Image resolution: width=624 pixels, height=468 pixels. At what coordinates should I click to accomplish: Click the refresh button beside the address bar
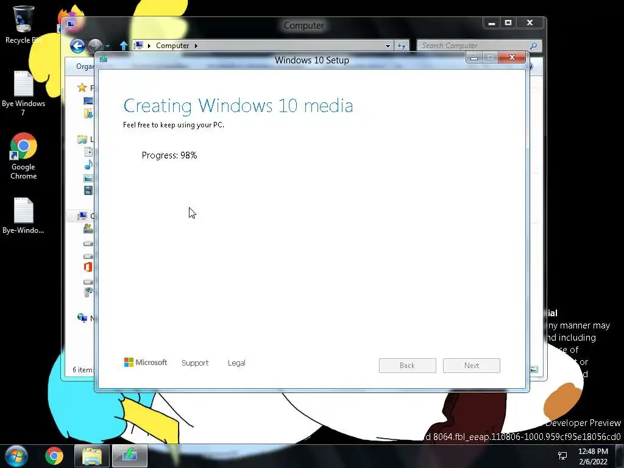(x=401, y=46)
